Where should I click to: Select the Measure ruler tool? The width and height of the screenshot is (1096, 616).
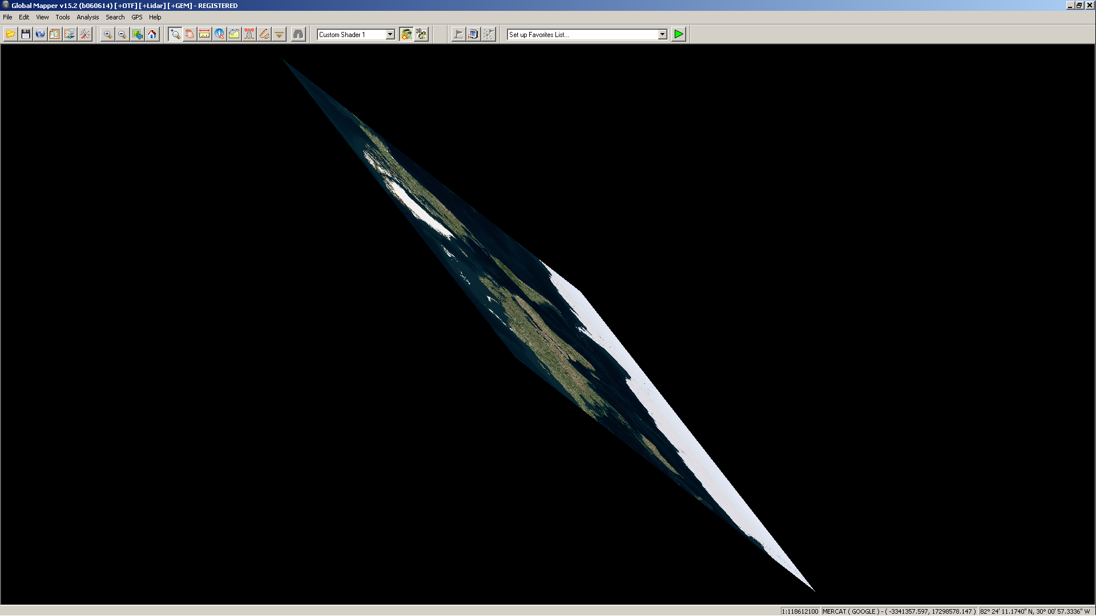[204, 34]
